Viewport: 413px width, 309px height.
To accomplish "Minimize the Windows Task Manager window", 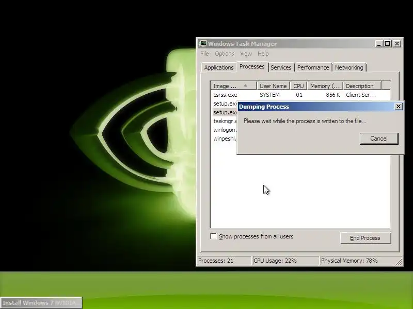I will point(379,44).
